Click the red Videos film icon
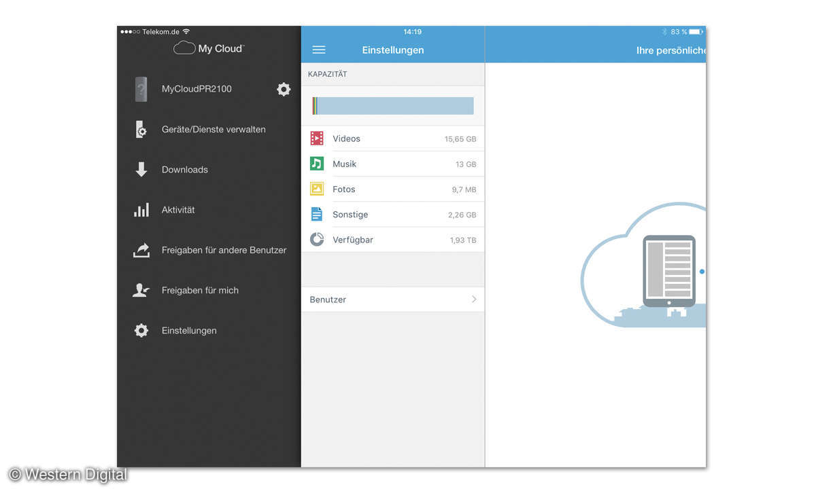The image size is (816, 489). (317, 139)
